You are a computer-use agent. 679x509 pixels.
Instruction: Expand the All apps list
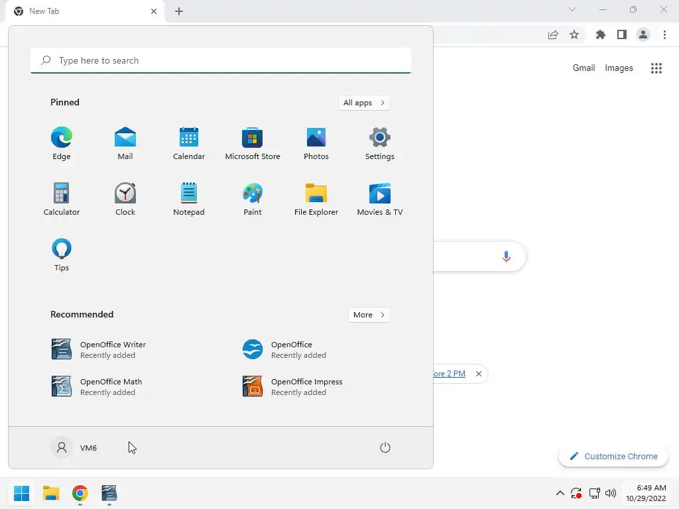364,103
